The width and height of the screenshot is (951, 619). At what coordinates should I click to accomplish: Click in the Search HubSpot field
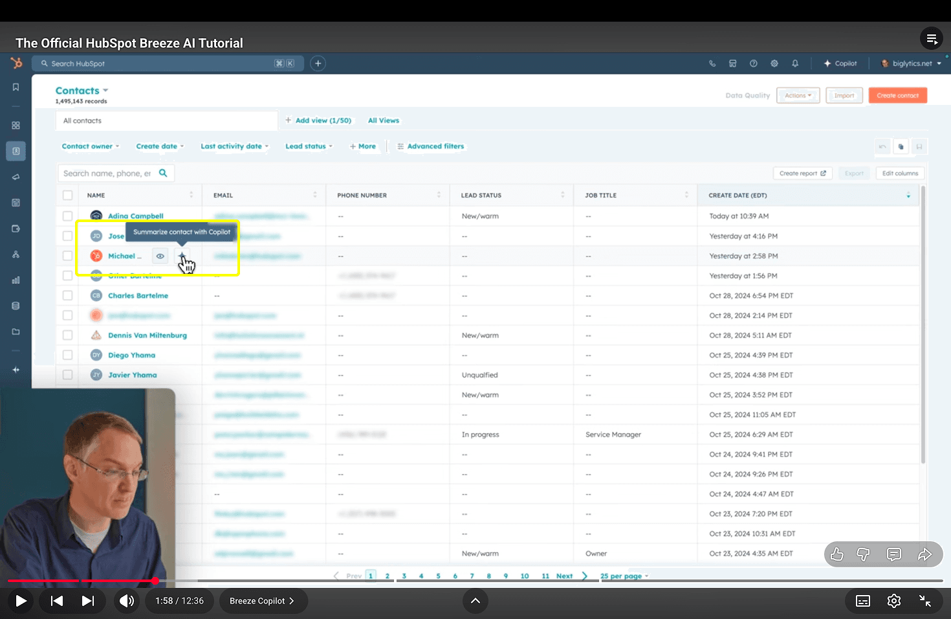[x=169, y=63]
